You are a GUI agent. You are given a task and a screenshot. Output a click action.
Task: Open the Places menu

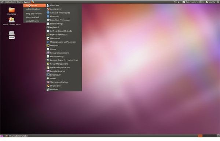point(20,2)
